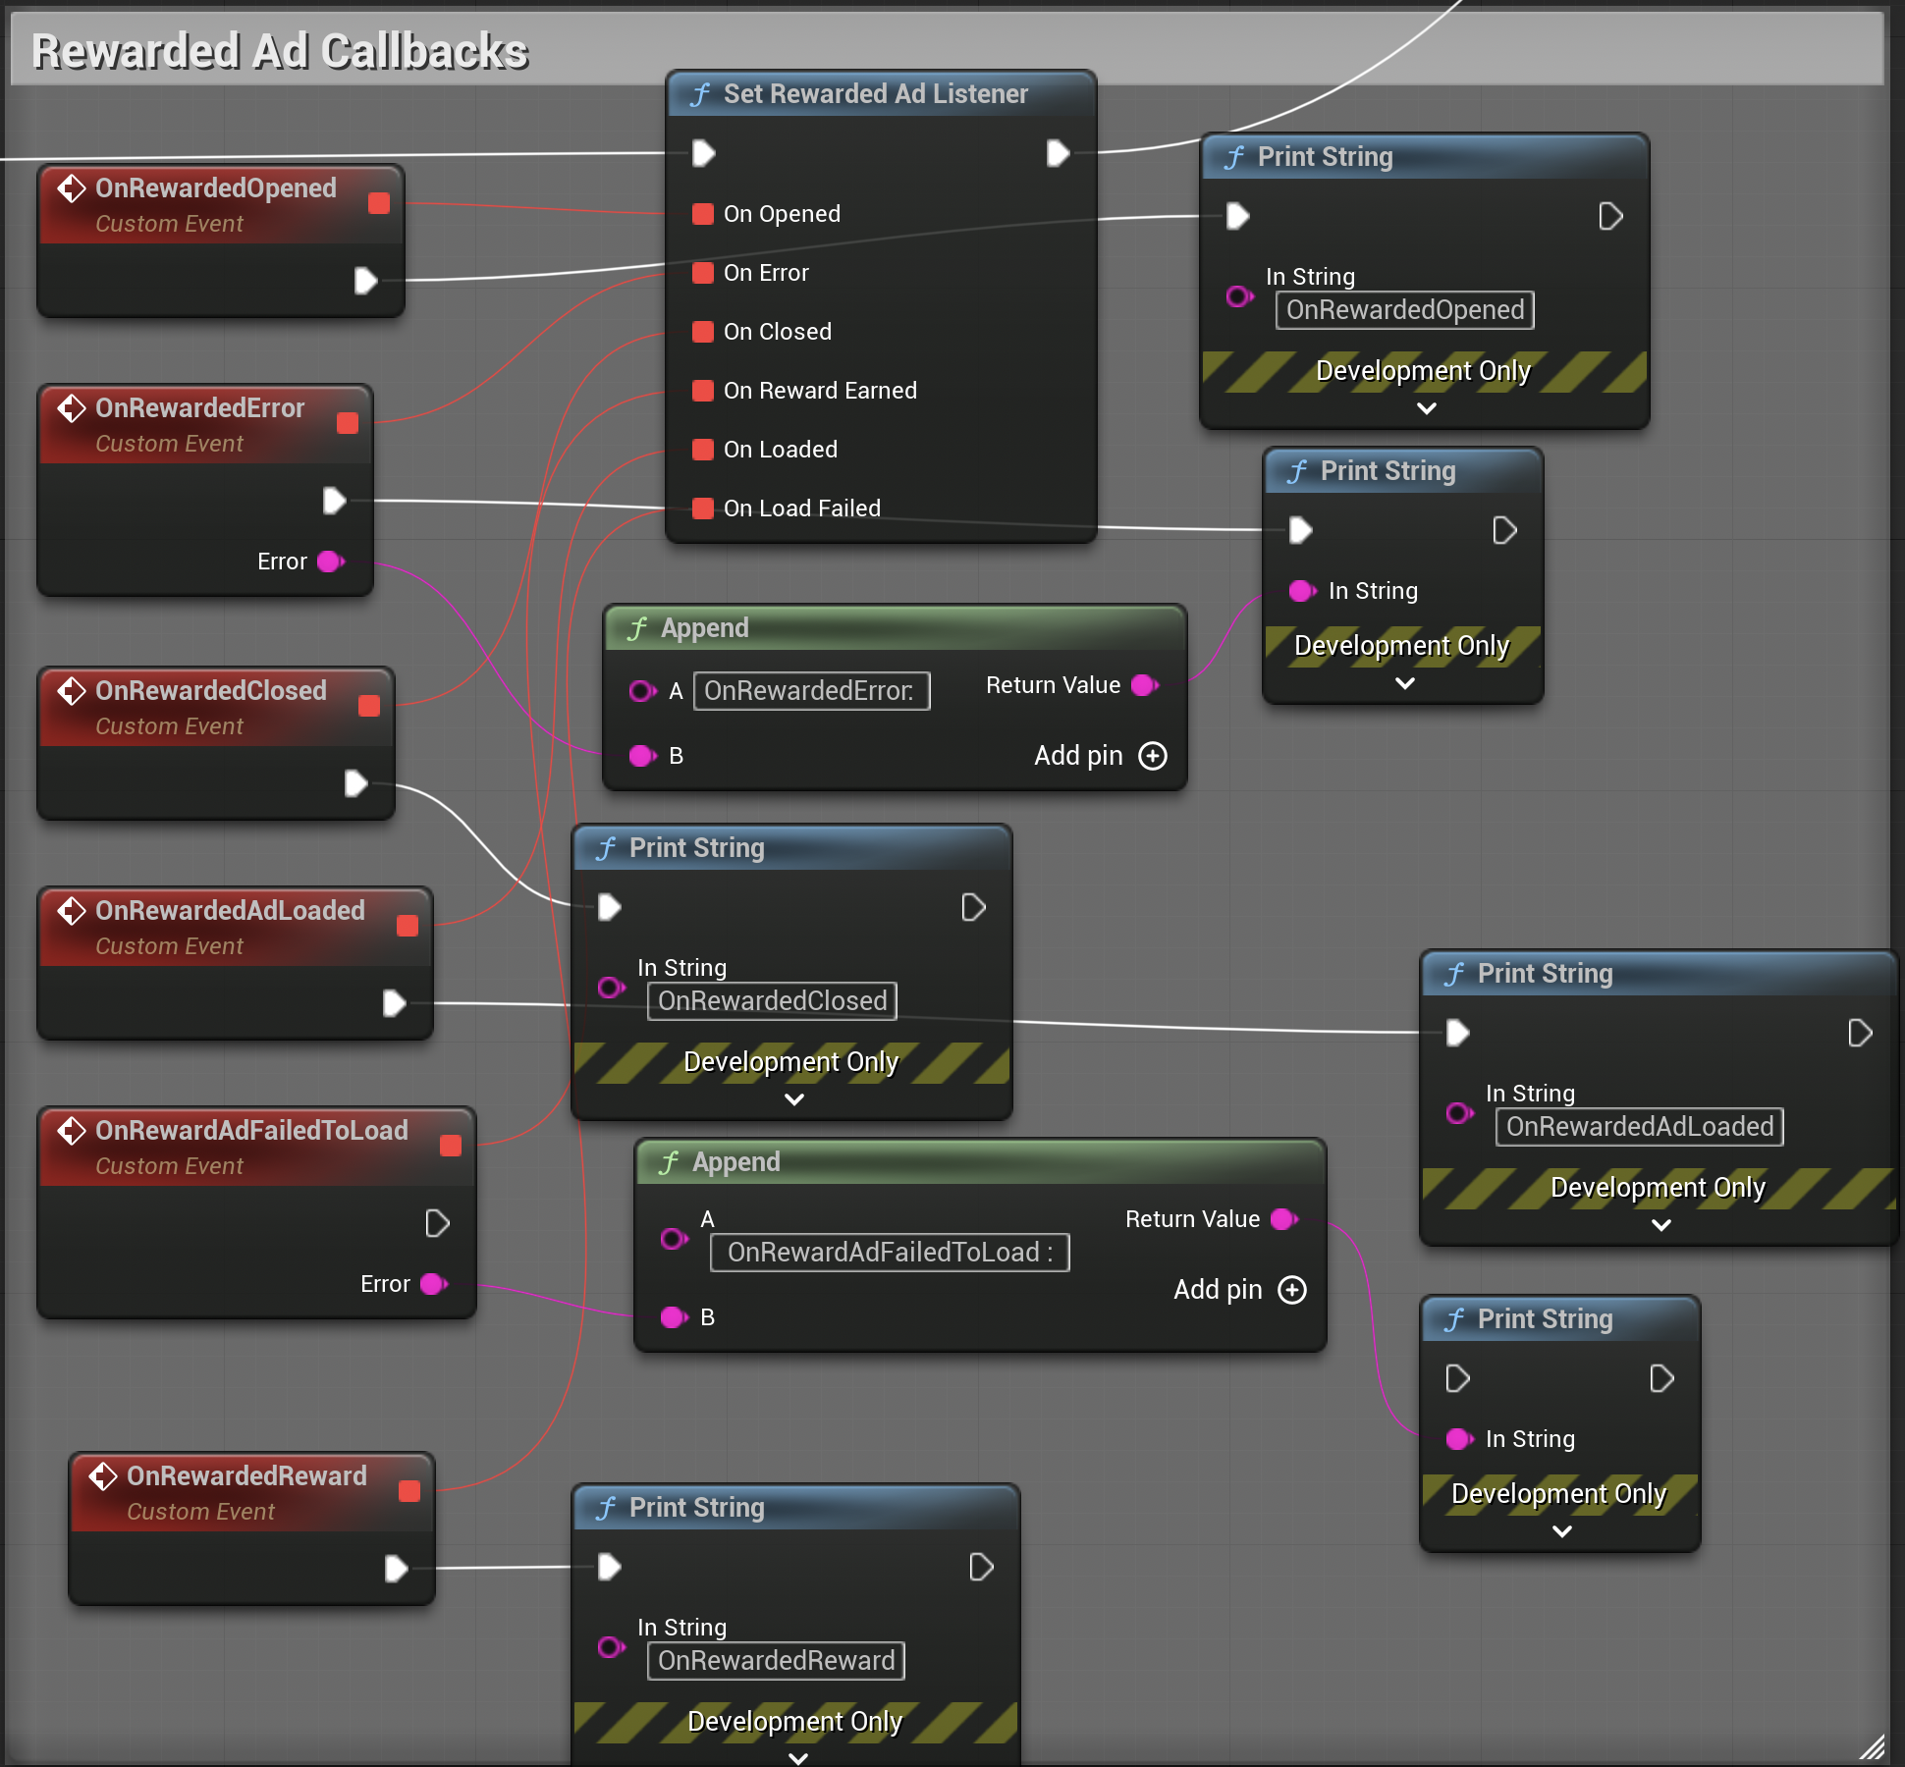The image size is (1905, 1767).
Task: Expand the Print String fed by OnRewardAdFailedToLoad Append
Action: point(1562,1531)
